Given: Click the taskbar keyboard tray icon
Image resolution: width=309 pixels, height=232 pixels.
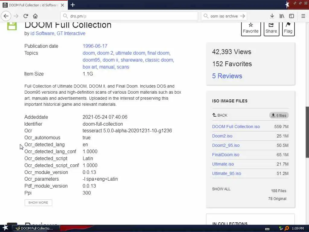Looking at the screenshot, I should [267, 229].
